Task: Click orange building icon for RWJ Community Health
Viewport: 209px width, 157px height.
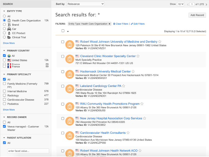Action: (x=70, y=107)
